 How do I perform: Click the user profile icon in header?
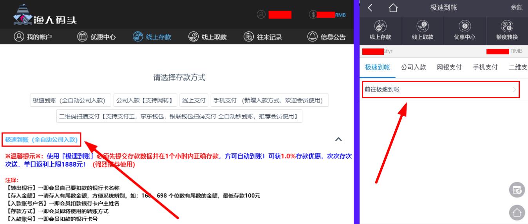pos(261,14)
